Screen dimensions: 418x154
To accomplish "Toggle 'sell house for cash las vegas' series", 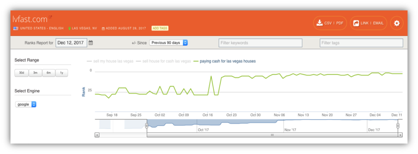I will [163, 61].
